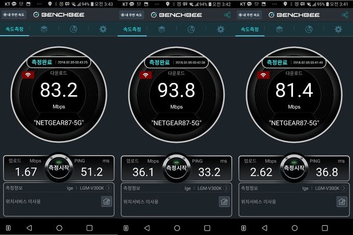Image resolution: width=353 pixels, height=235 pixels.
Task: Tap the home location icon on the 2.62 upload screen
Action: point(342,201)
